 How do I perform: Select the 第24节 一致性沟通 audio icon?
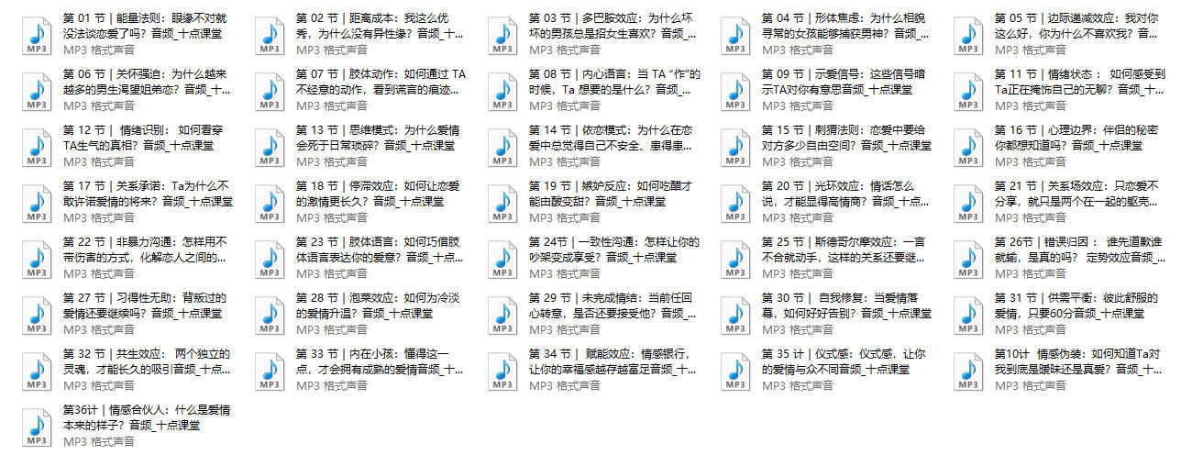[x=502, y=257]
